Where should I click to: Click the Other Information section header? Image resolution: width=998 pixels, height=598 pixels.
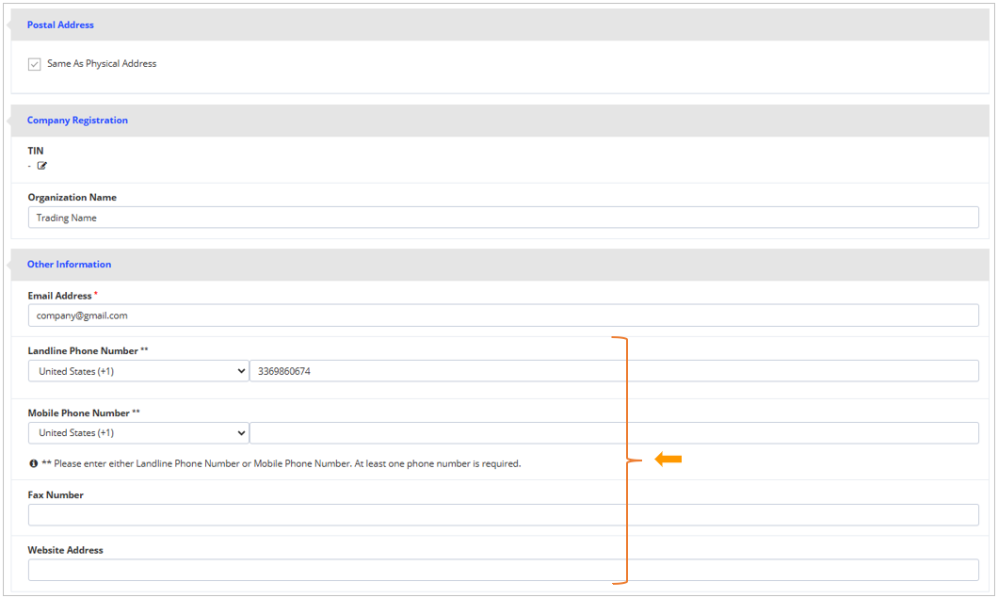tap(69, 264)
